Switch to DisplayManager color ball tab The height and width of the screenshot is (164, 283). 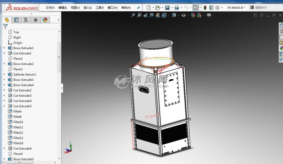point(45,20)
